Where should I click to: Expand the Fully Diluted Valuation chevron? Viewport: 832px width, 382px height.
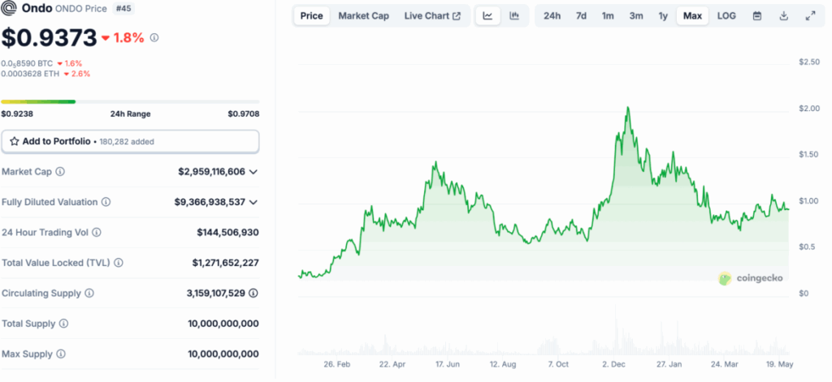253,202
